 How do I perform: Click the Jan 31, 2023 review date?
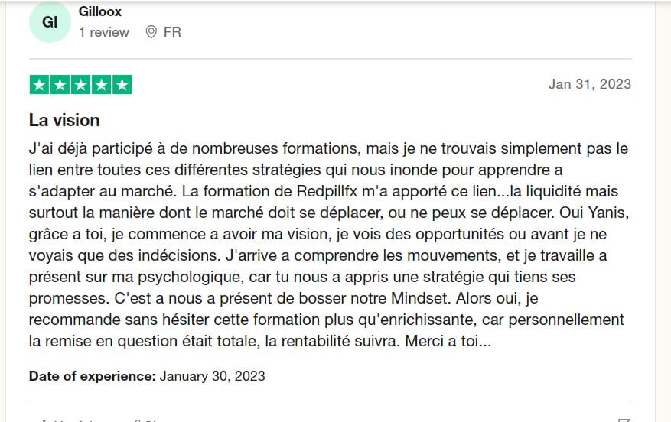(x=589, y=84)
